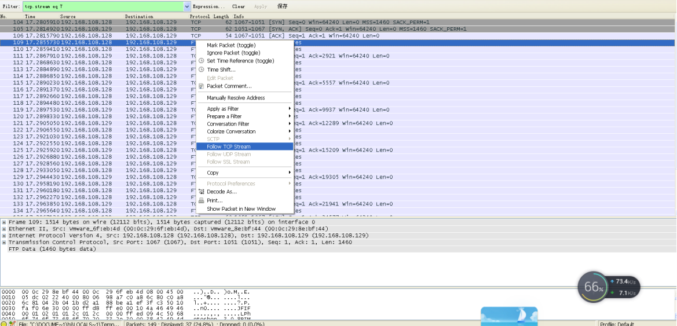Click the Decode As icon in context menu

[201, 192]
